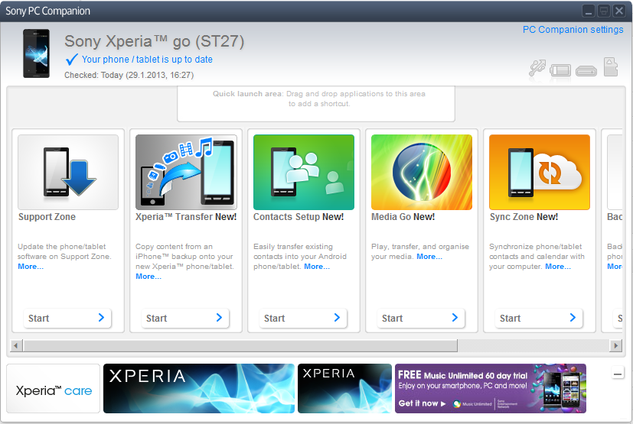Start the Xperia Transfer application
Screen dimensions: 633x424
click(x=185, y=318)
